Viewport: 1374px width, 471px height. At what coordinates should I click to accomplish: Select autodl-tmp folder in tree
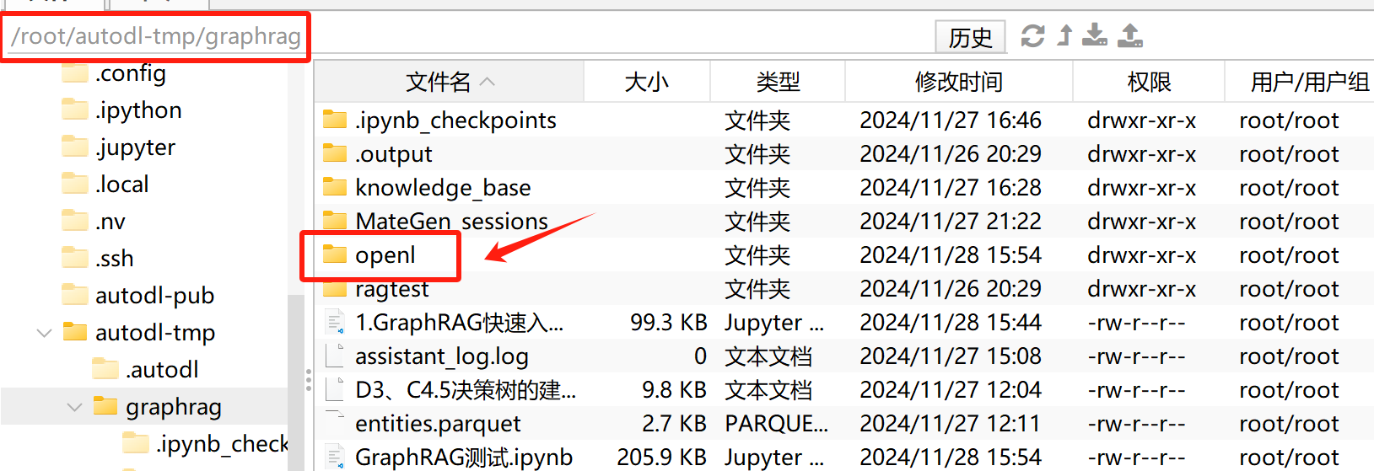click(x=155, y=333)
